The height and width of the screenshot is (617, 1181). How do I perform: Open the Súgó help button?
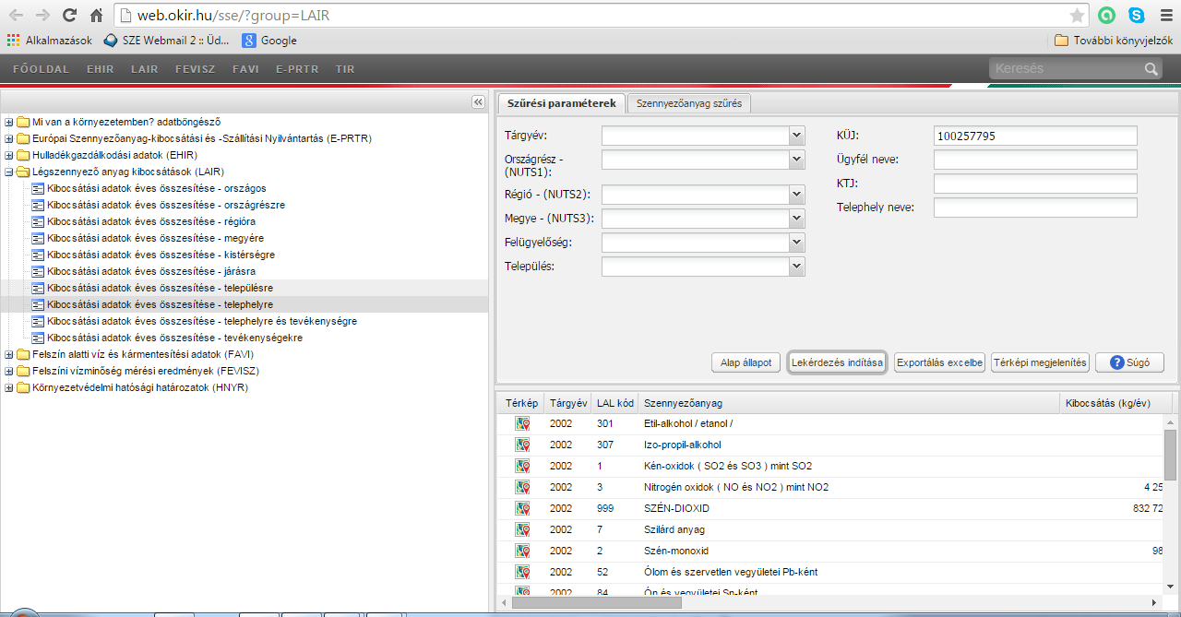1129,362
